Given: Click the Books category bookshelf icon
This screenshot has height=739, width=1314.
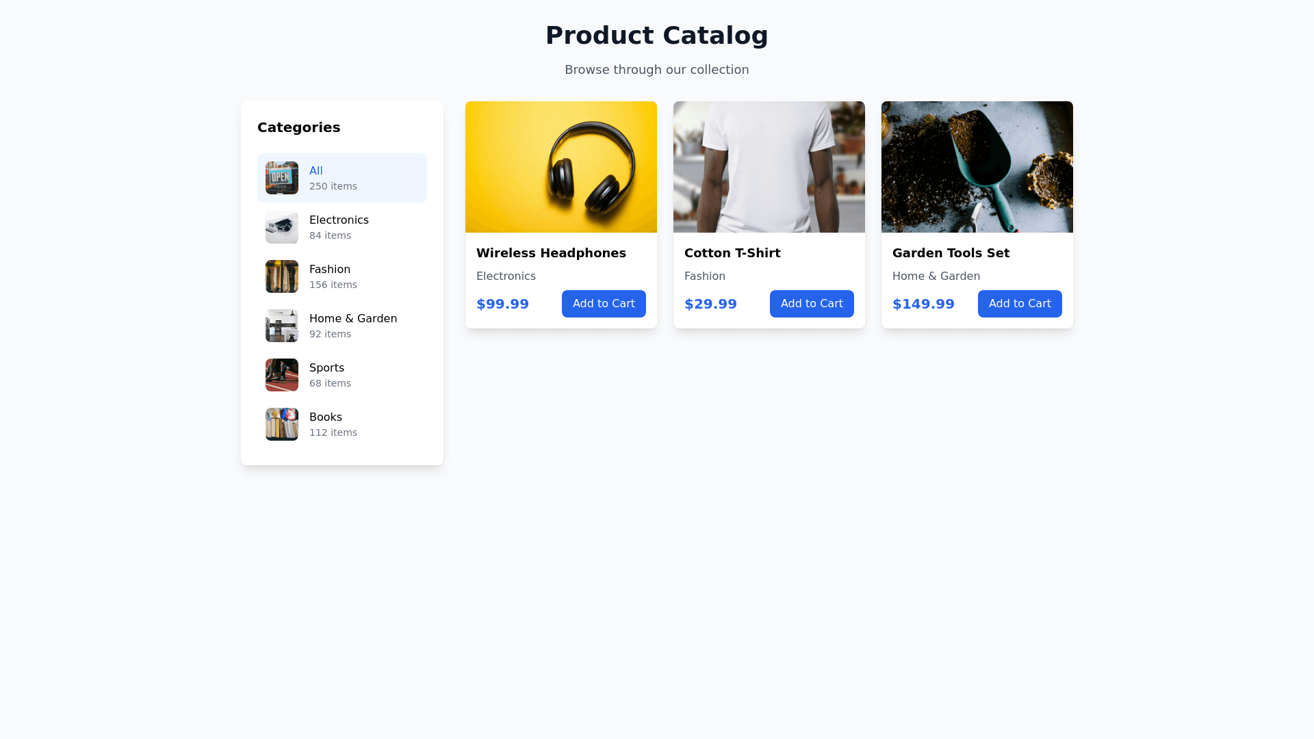Looking at the screenshot, I should (282, 424).
